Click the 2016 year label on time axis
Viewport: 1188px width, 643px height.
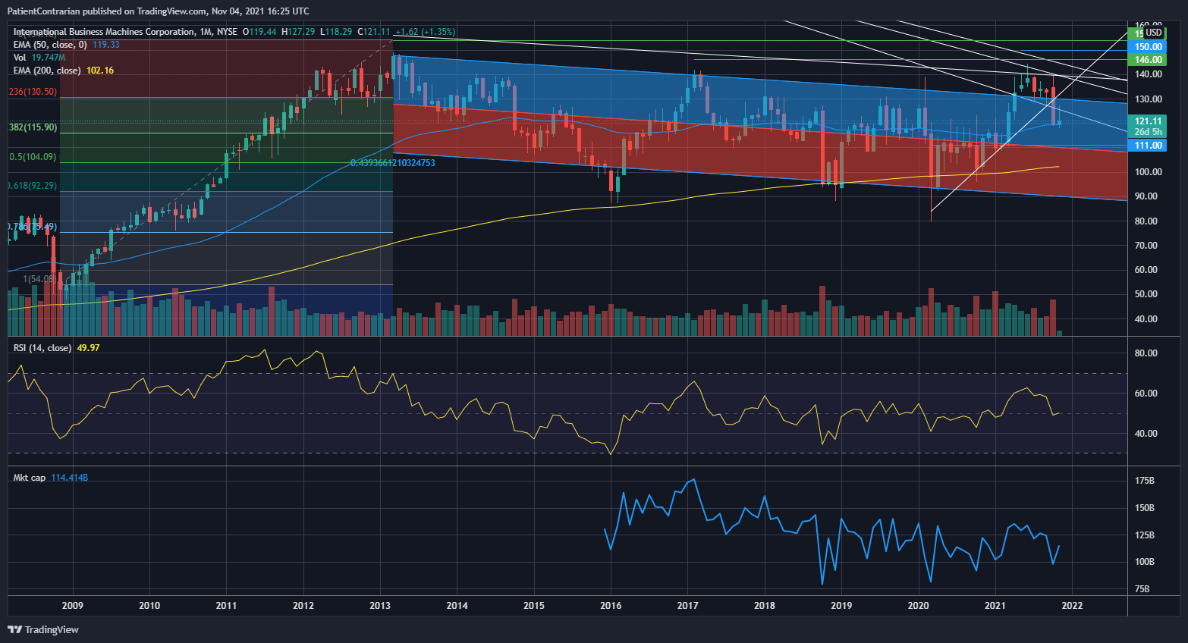click(x=611, y=606)
